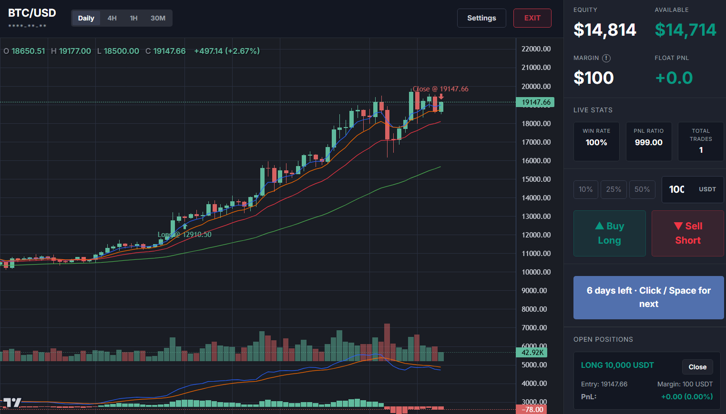Image resolution: width=726 pixels, height=414 pixels.
Task: Click the $100 margin value
Action: [x=593, y=78]
